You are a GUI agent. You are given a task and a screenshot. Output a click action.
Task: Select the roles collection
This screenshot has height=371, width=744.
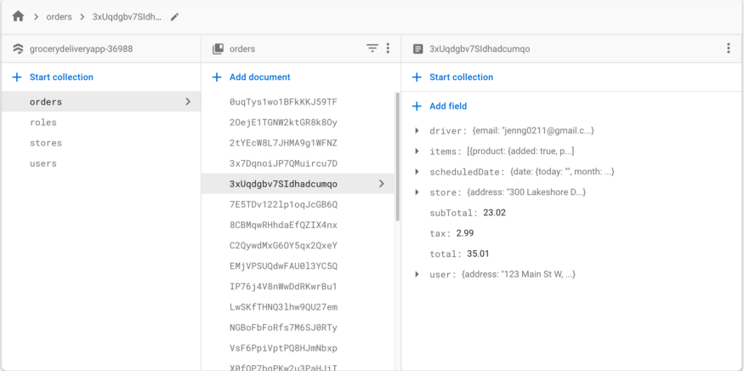(x=101, y=122)
